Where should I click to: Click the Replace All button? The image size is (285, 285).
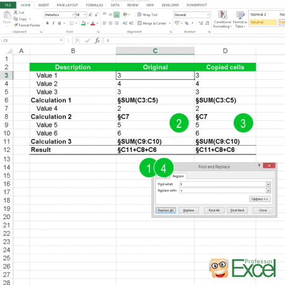(x=165, y=210)
